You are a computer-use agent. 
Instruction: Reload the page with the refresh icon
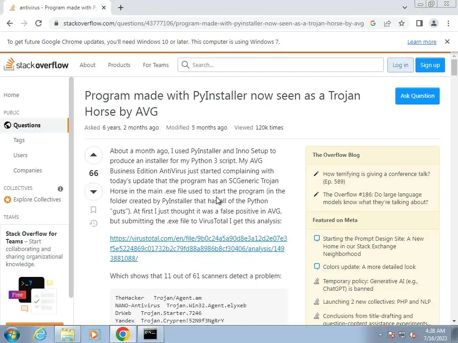tap(38, 23)
